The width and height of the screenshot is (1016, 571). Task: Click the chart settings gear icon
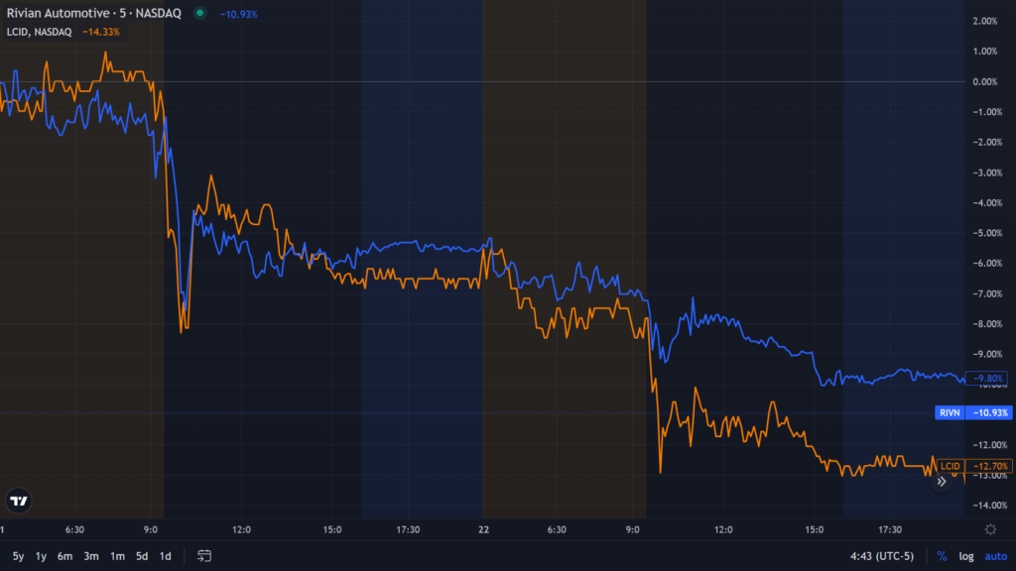(990, 529)
